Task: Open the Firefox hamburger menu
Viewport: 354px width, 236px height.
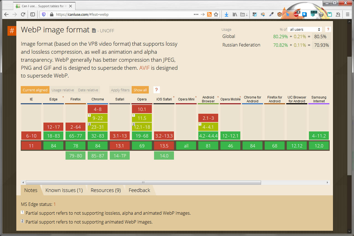Action: tap(348, 14)
